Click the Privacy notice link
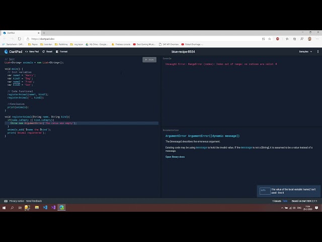Screen dimensions: 322x242 coord(17,201)
